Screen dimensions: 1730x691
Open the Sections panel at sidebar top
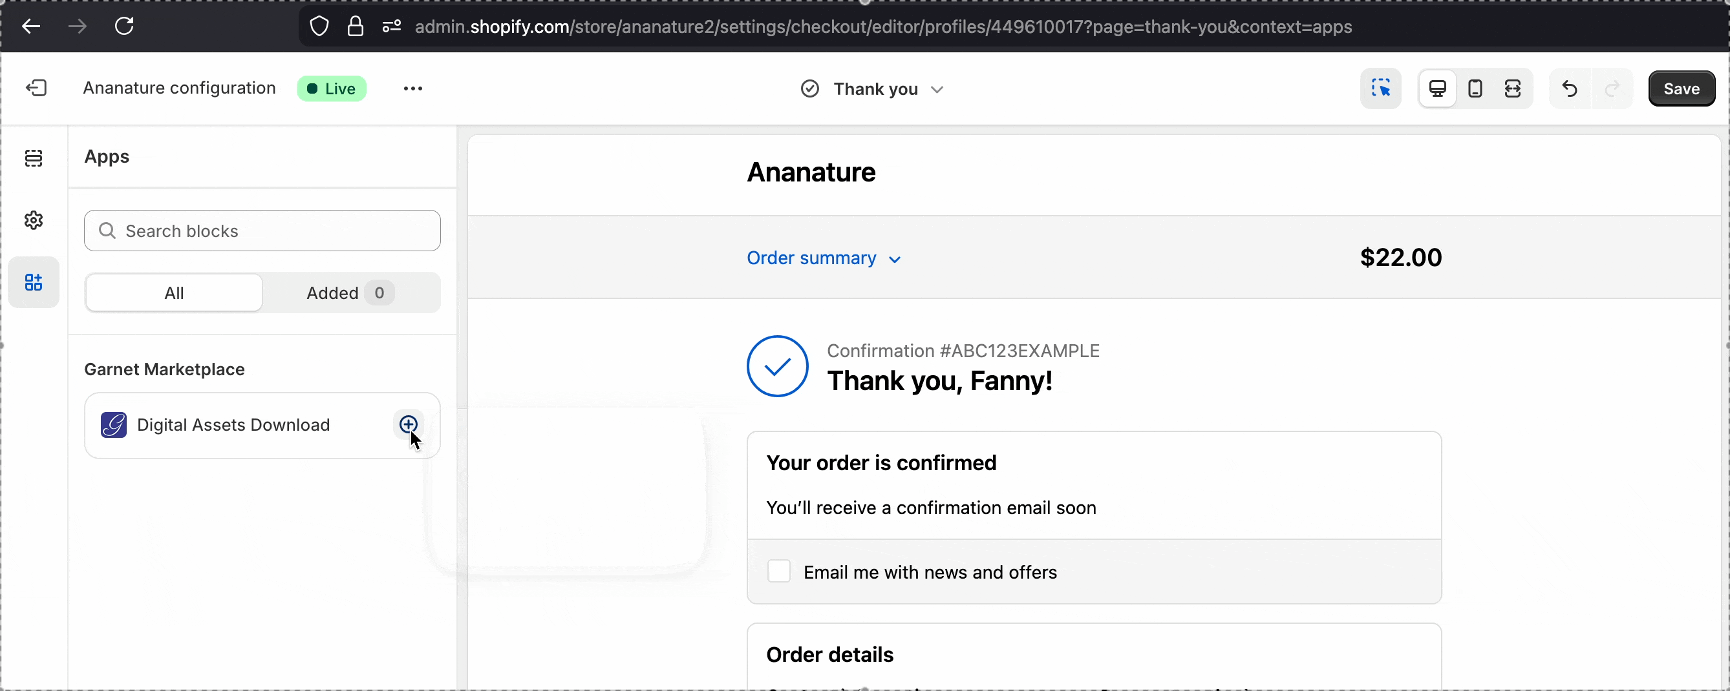34,158
